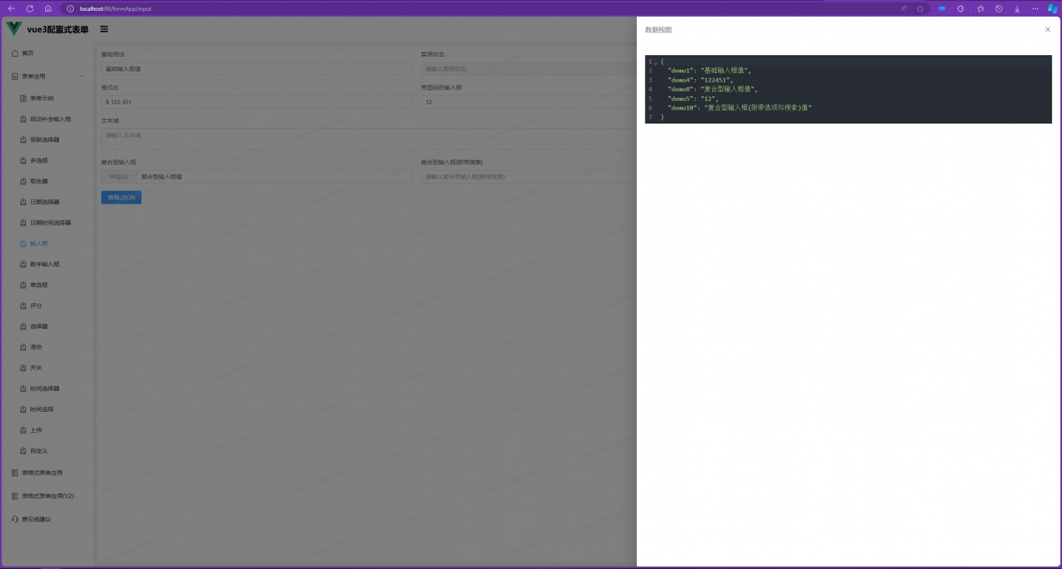Click the browser back arrow
This screenshot has height=569, width=1062.
pos(11,9)
